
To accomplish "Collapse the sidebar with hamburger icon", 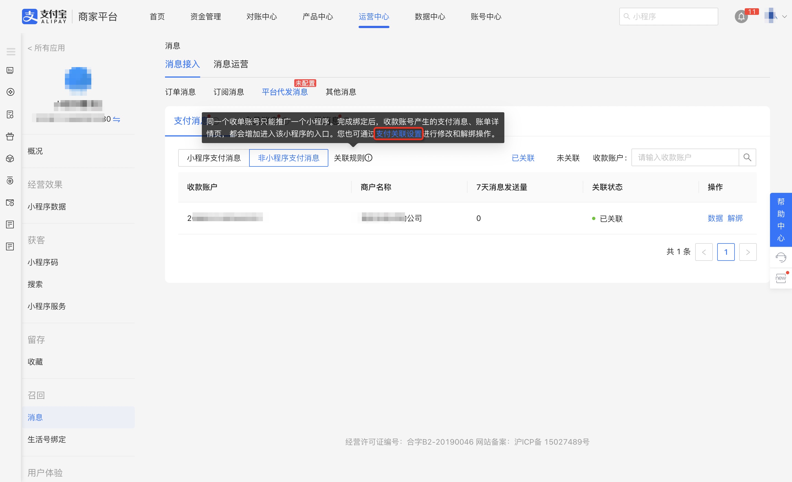I will pos(11,51).
